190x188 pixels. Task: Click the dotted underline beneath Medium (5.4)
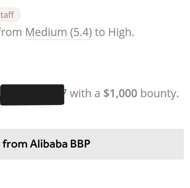(59, 39)
